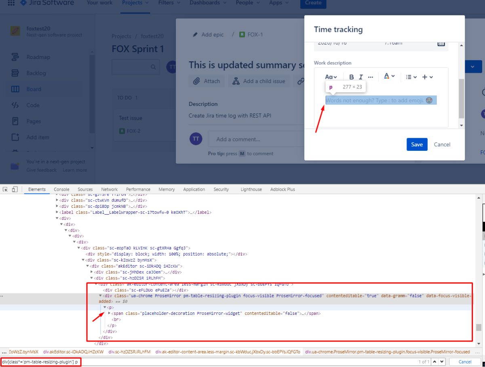485x367 pixels.
Task: Open the Dashboards dropdown in the top nav
Action: [x=209, y=3]
